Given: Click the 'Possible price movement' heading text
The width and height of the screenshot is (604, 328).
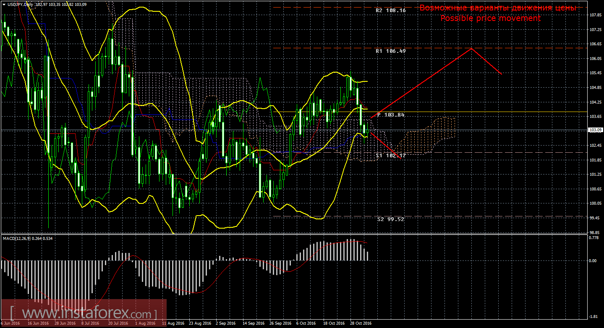Looking at the screenshot, I should point(490,18).
